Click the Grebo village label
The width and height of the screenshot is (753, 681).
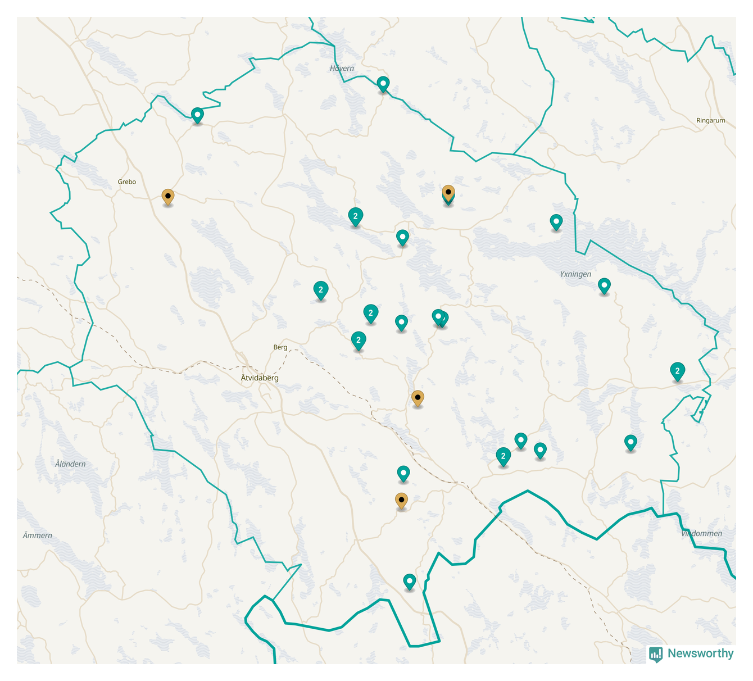tap(127, 181)
